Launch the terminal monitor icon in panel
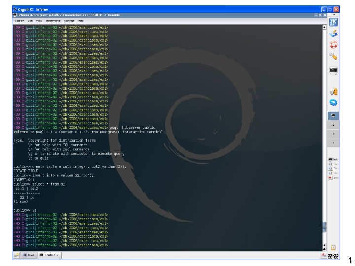This screenshot has width=355, height=266. pyautogui.click(x=333, y=71)
